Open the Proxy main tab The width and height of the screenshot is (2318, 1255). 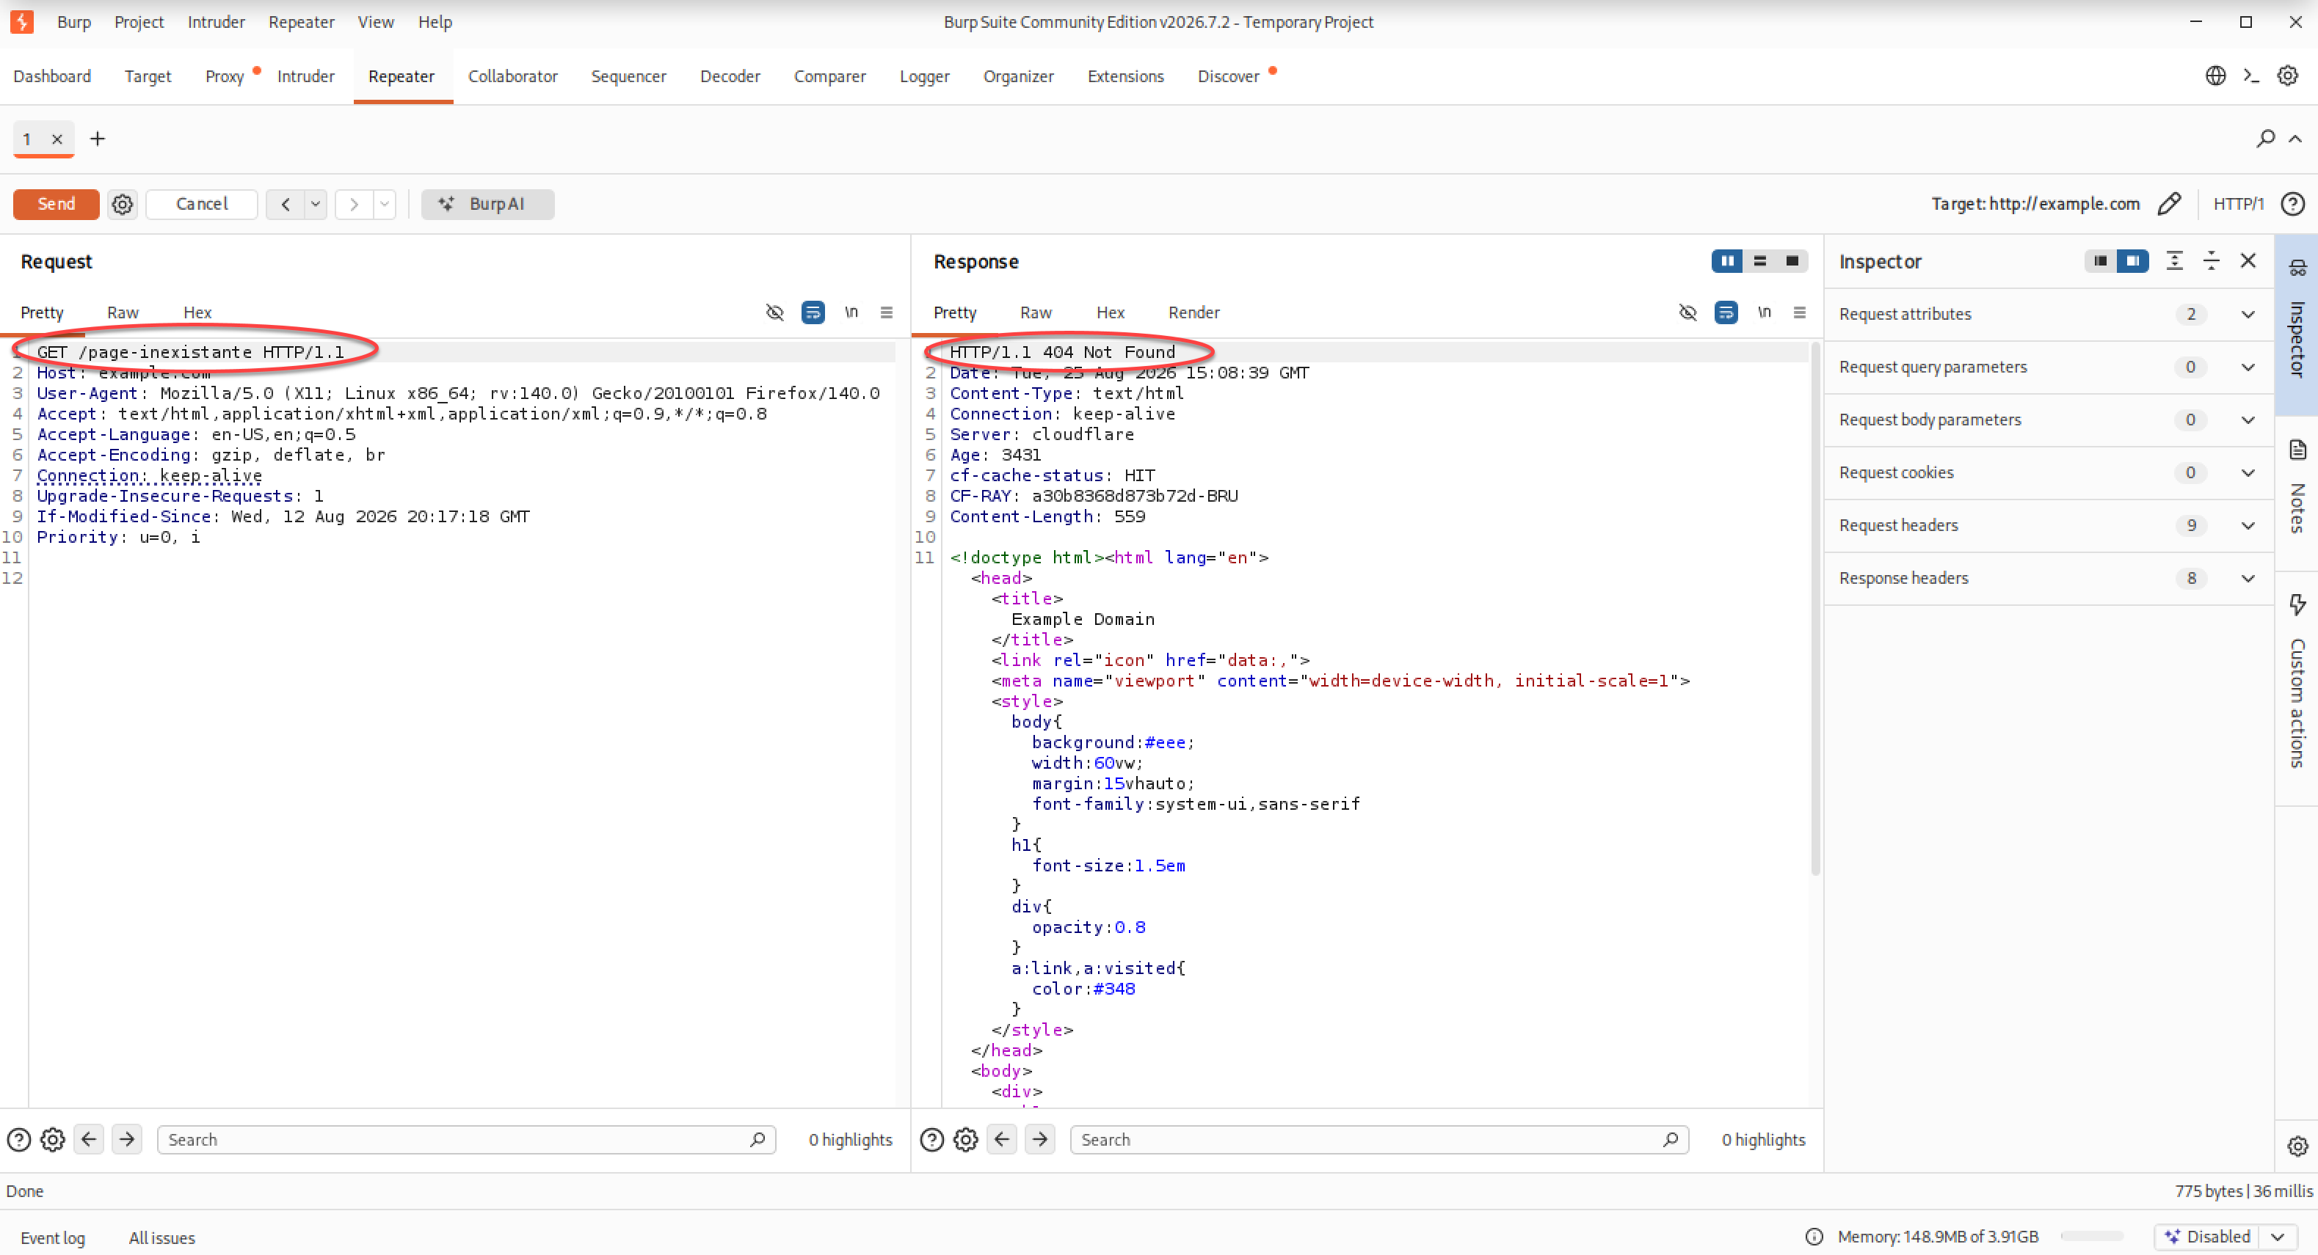click(x=224, y=76)
